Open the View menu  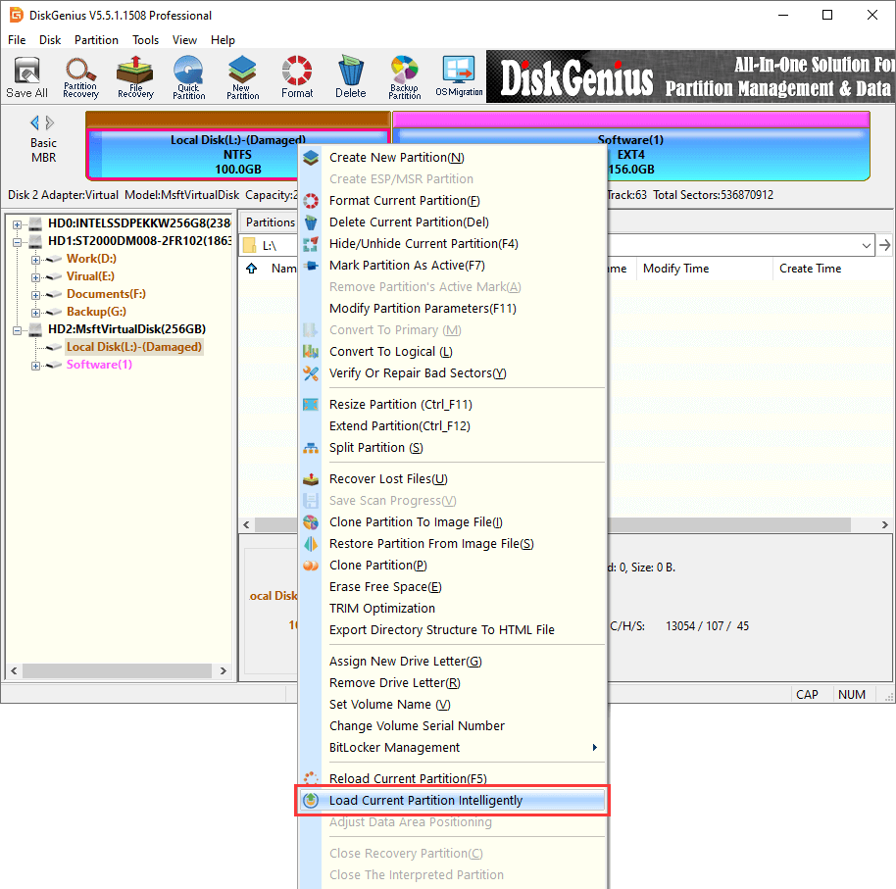(184, 40)
